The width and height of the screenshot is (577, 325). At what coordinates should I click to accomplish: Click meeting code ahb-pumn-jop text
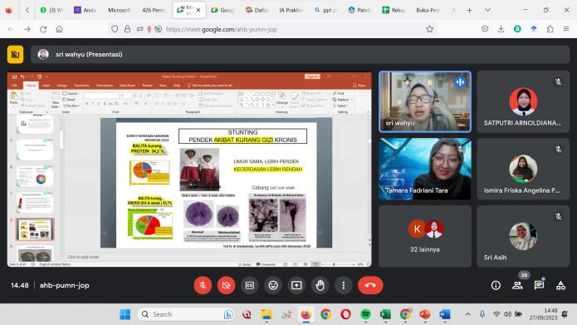click(65, 285)
